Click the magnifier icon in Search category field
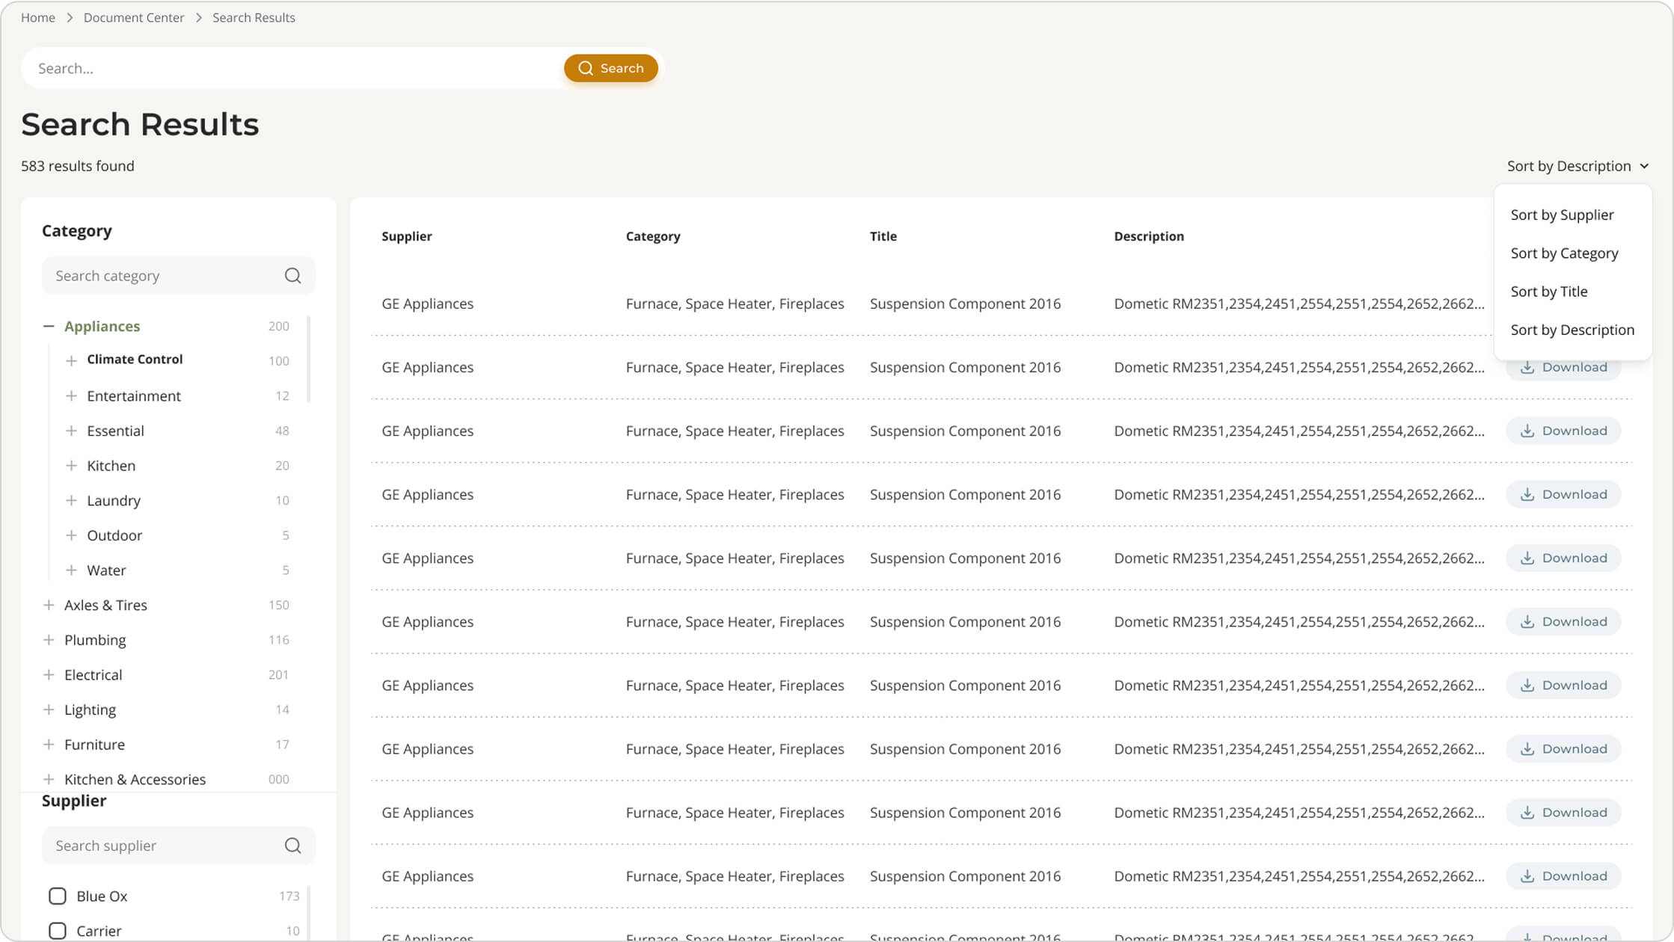This screenshot has width=1674, height=942. pos(292,276)
